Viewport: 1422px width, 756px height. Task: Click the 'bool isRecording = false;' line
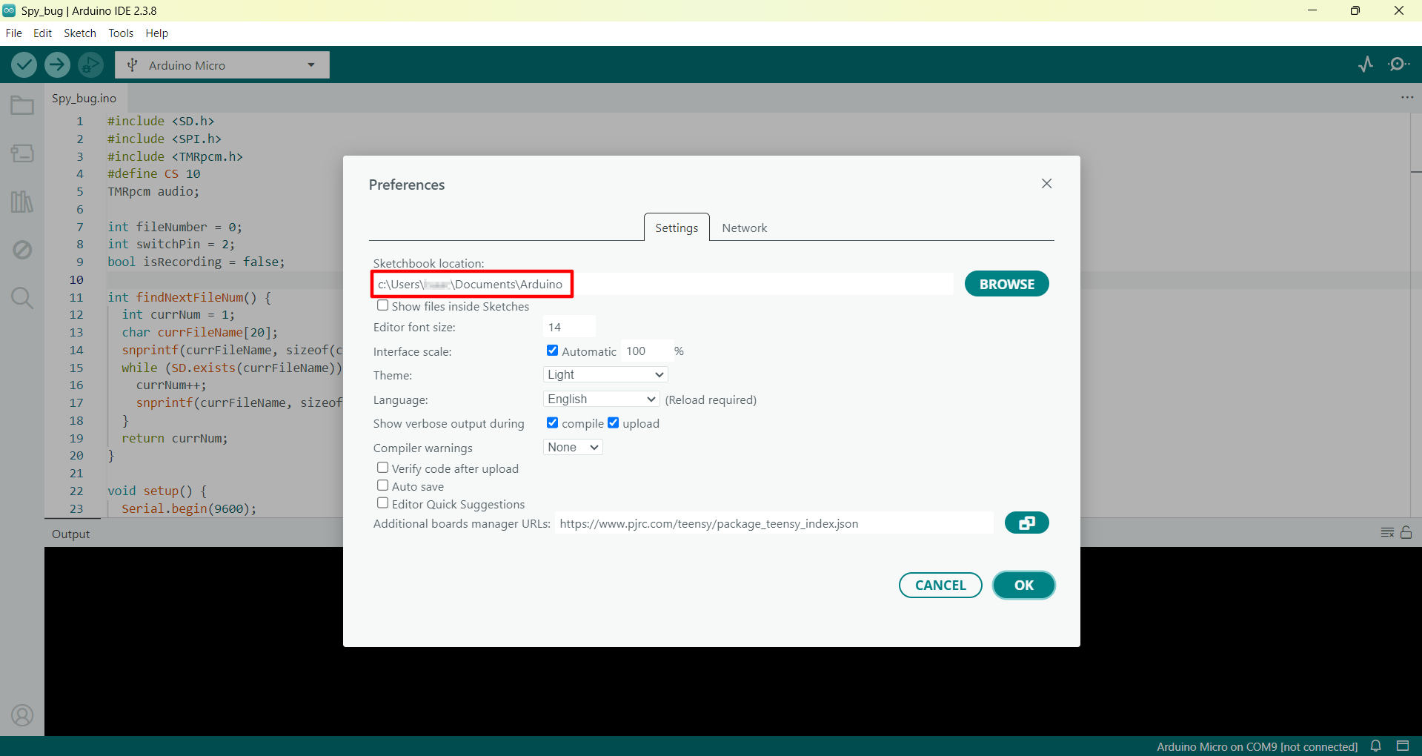click(196, 262)
